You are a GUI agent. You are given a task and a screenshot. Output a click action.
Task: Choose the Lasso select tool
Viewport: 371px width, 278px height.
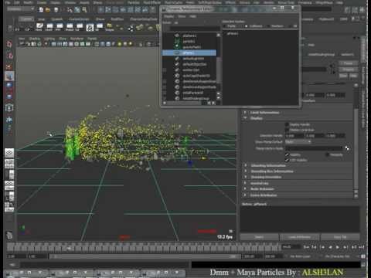[9, 56]
